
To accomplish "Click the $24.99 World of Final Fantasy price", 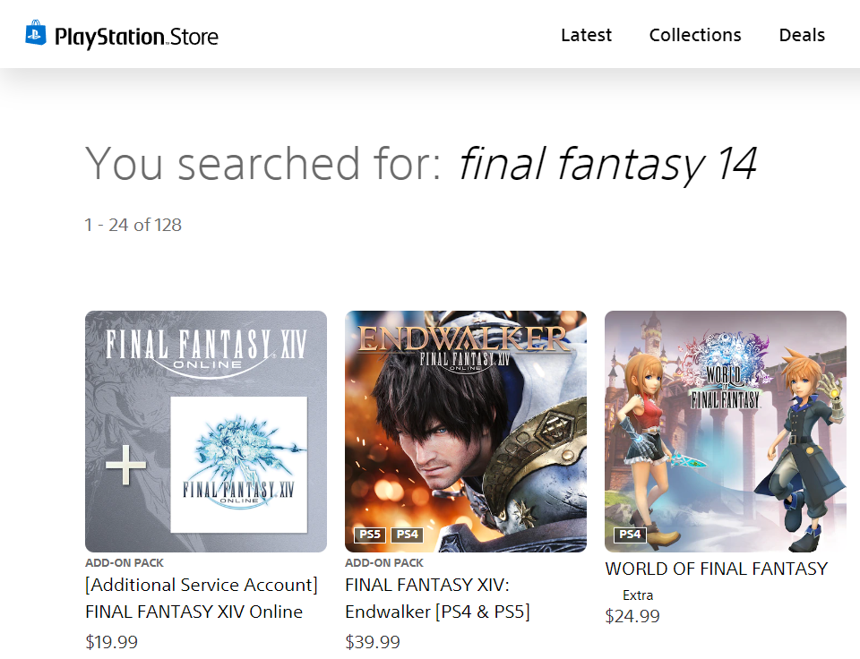I will tap(632, 616).
